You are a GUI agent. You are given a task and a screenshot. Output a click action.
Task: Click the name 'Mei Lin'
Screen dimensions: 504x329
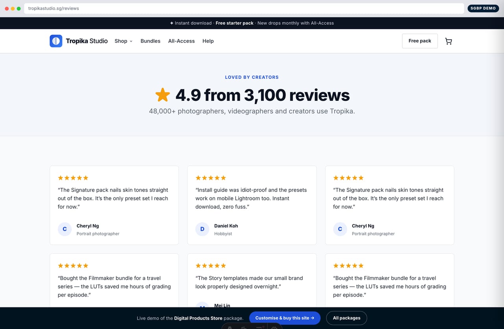tap(222, 305)
